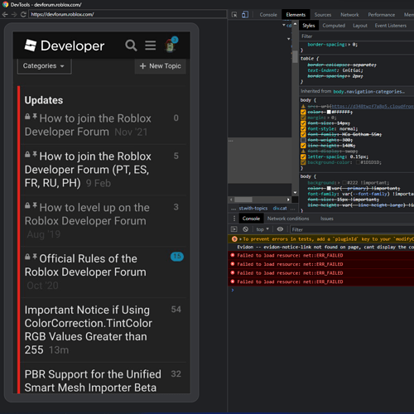The width and height of the screenshot is (414, 414).
Task: Open the Categories dropdown
Action: point(44,66)
